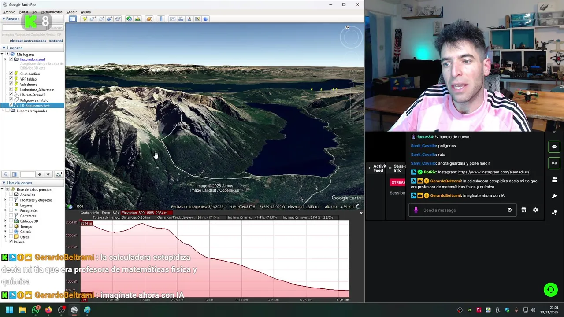The height and width of the screenshot is (317, 564).
Task: View in Google Maps toolbar icon
Action: 197,18
